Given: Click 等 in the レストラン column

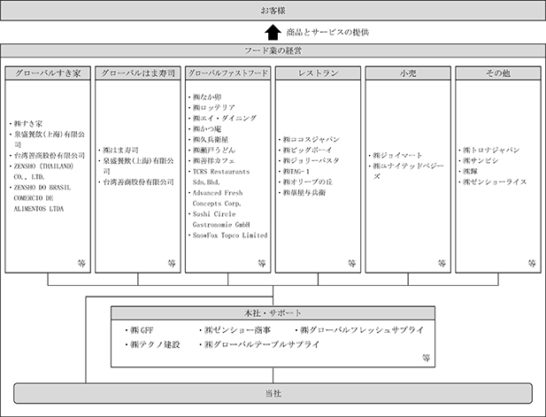Looking at the screenshot, I should click(352, 263).
